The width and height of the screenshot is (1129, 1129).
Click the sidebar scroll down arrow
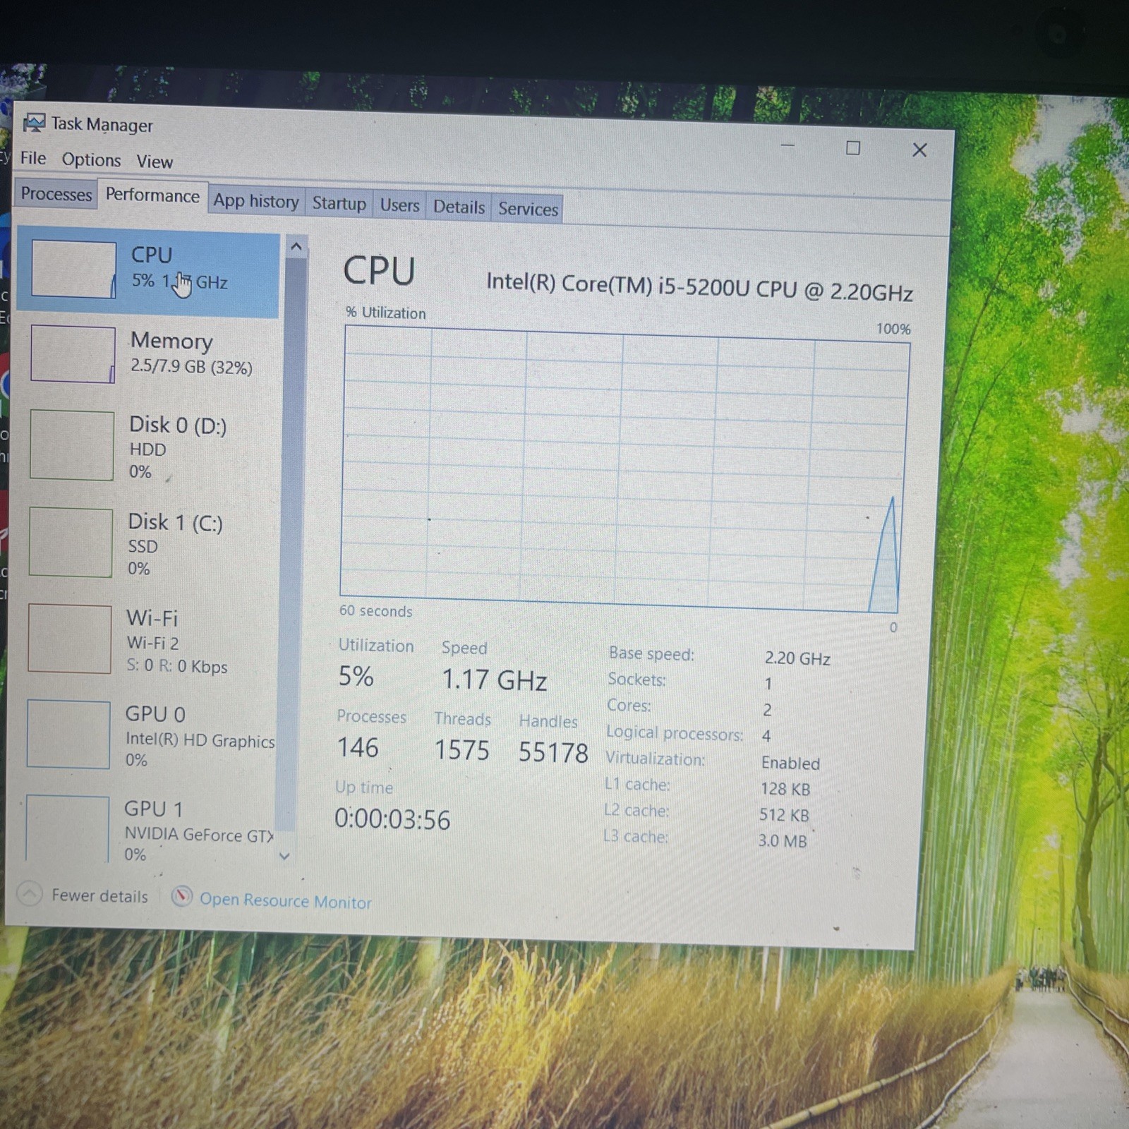click(x=284, y=856)
